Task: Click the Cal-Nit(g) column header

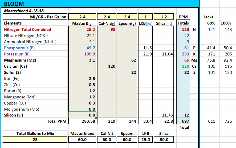Action: [107, 23]
